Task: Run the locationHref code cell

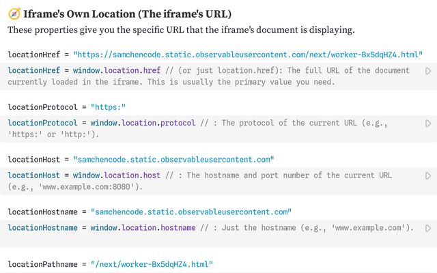Action: click(x=428, y=71)
